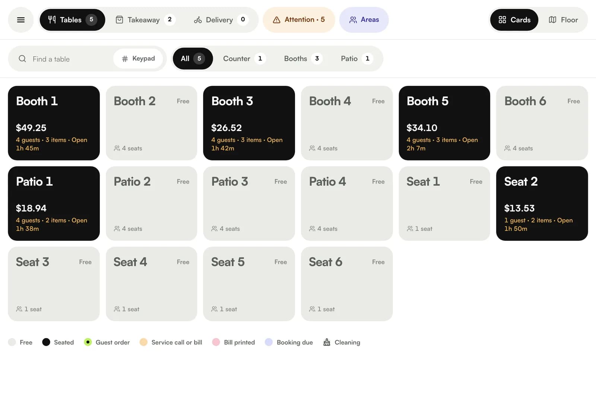
Task: Open the Patio 1 table card
Action: (x=54, y=204)
